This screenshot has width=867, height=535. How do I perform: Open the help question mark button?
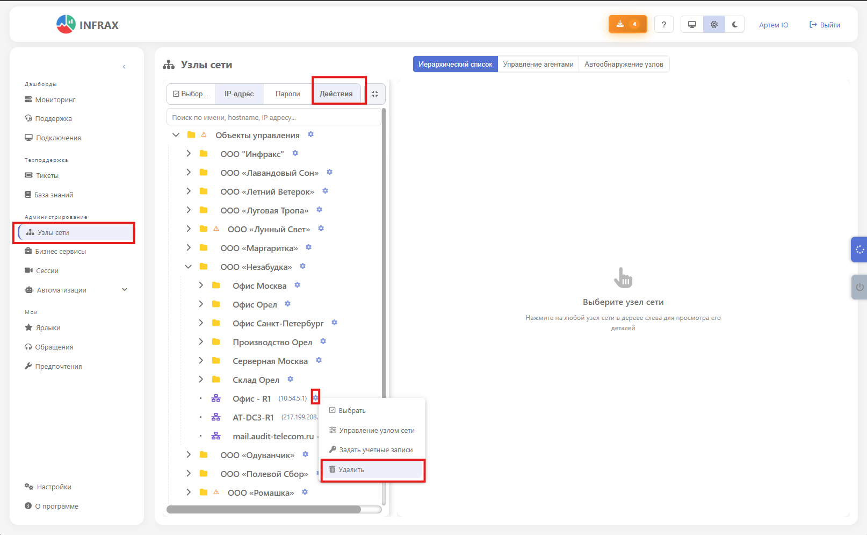point(663,24)
